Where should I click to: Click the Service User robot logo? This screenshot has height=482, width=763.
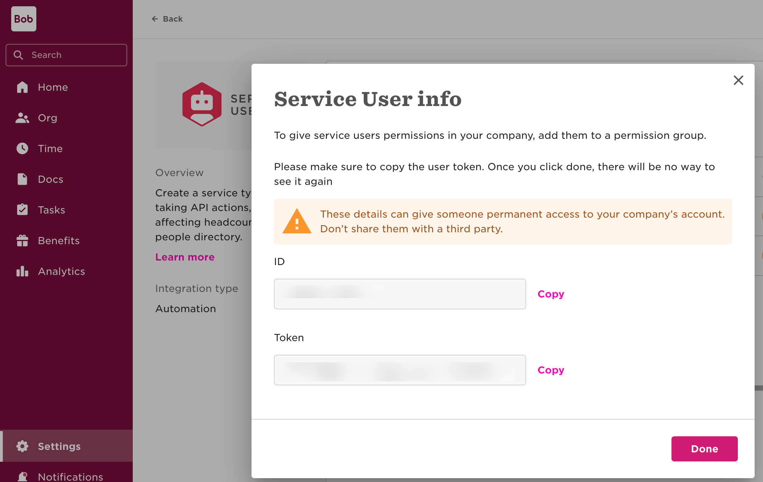(202, 104)
